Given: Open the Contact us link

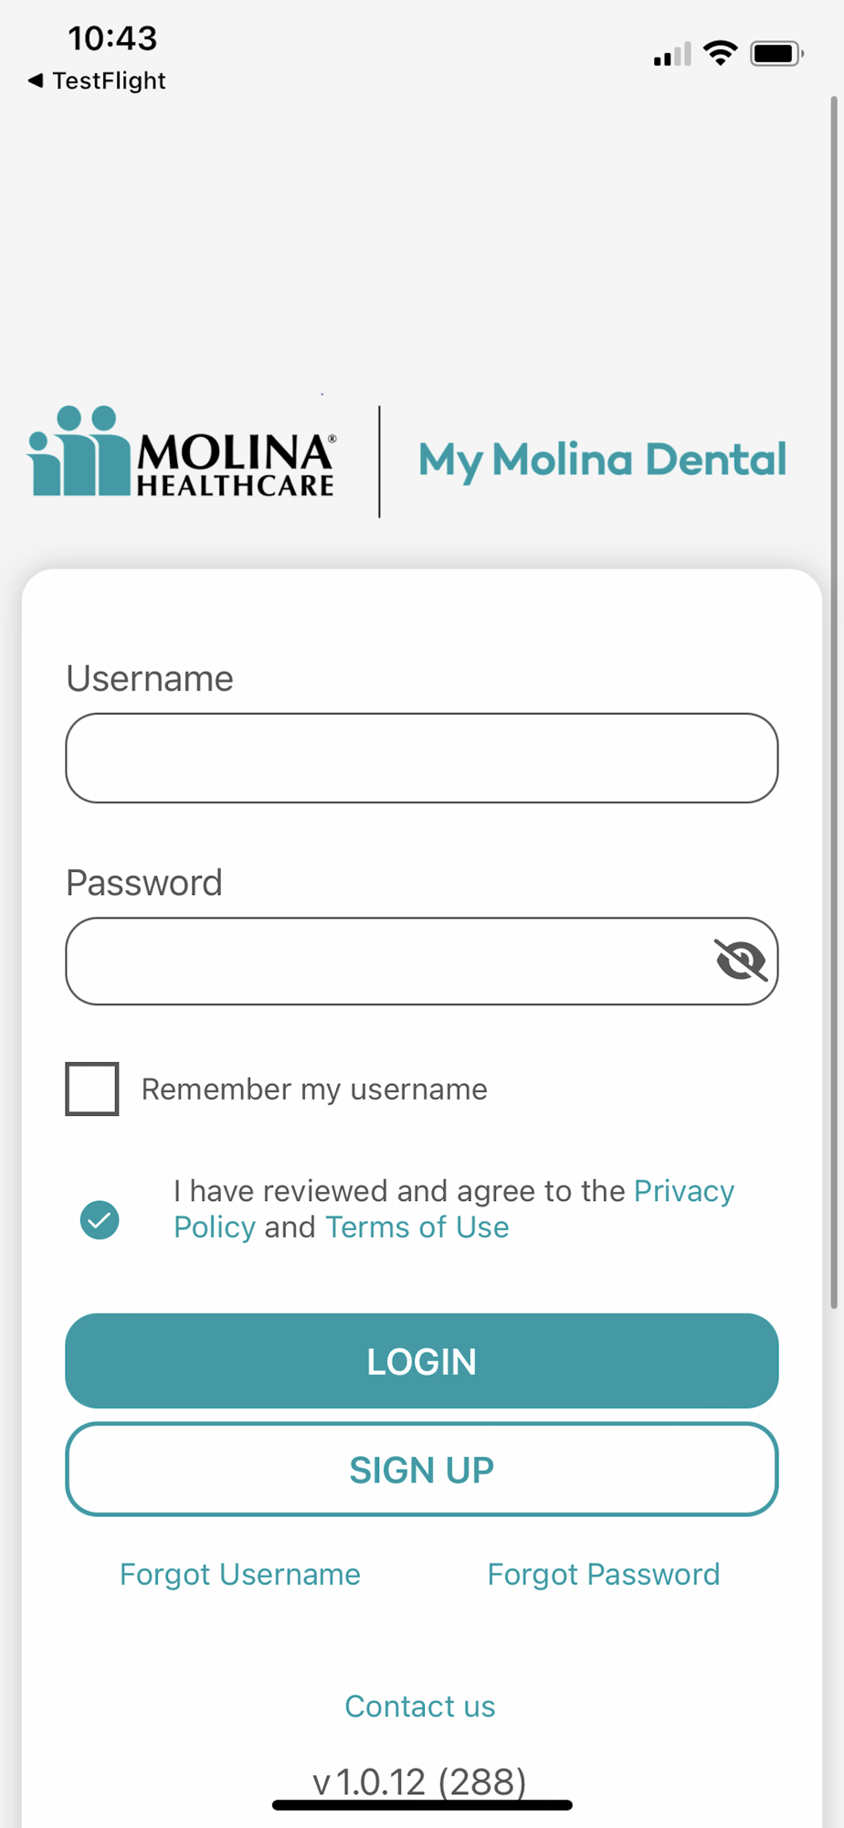Looking at the screenshot, I should tap(420, 1706).
